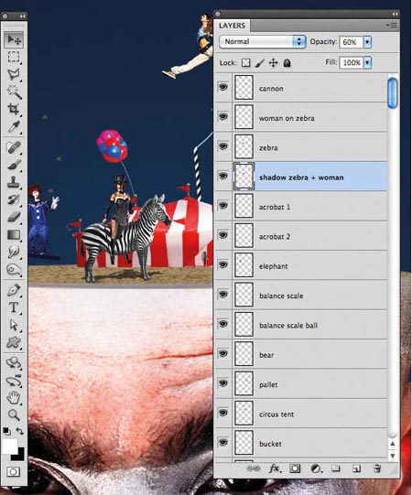This screenshot has width=412, height=495.
Task: Click the foreground color swatch
Action: (x=9, y=446)
